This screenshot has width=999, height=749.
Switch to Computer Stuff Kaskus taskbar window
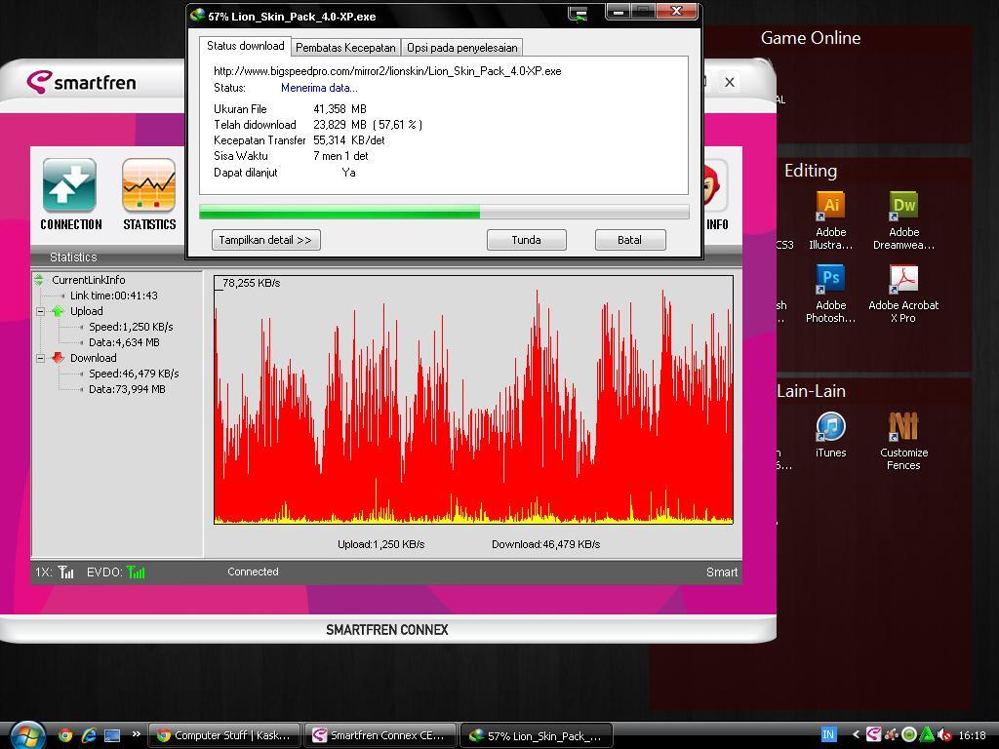tap(224, 735)
